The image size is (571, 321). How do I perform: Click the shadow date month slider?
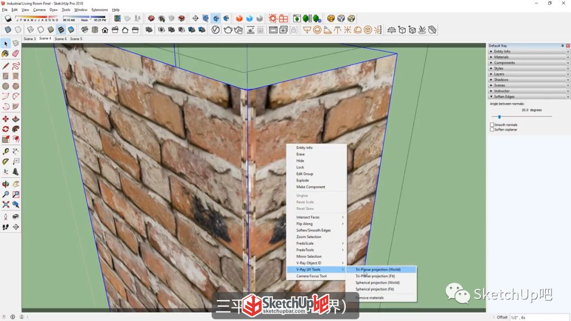pyautogui.click(x=36, y=18)
